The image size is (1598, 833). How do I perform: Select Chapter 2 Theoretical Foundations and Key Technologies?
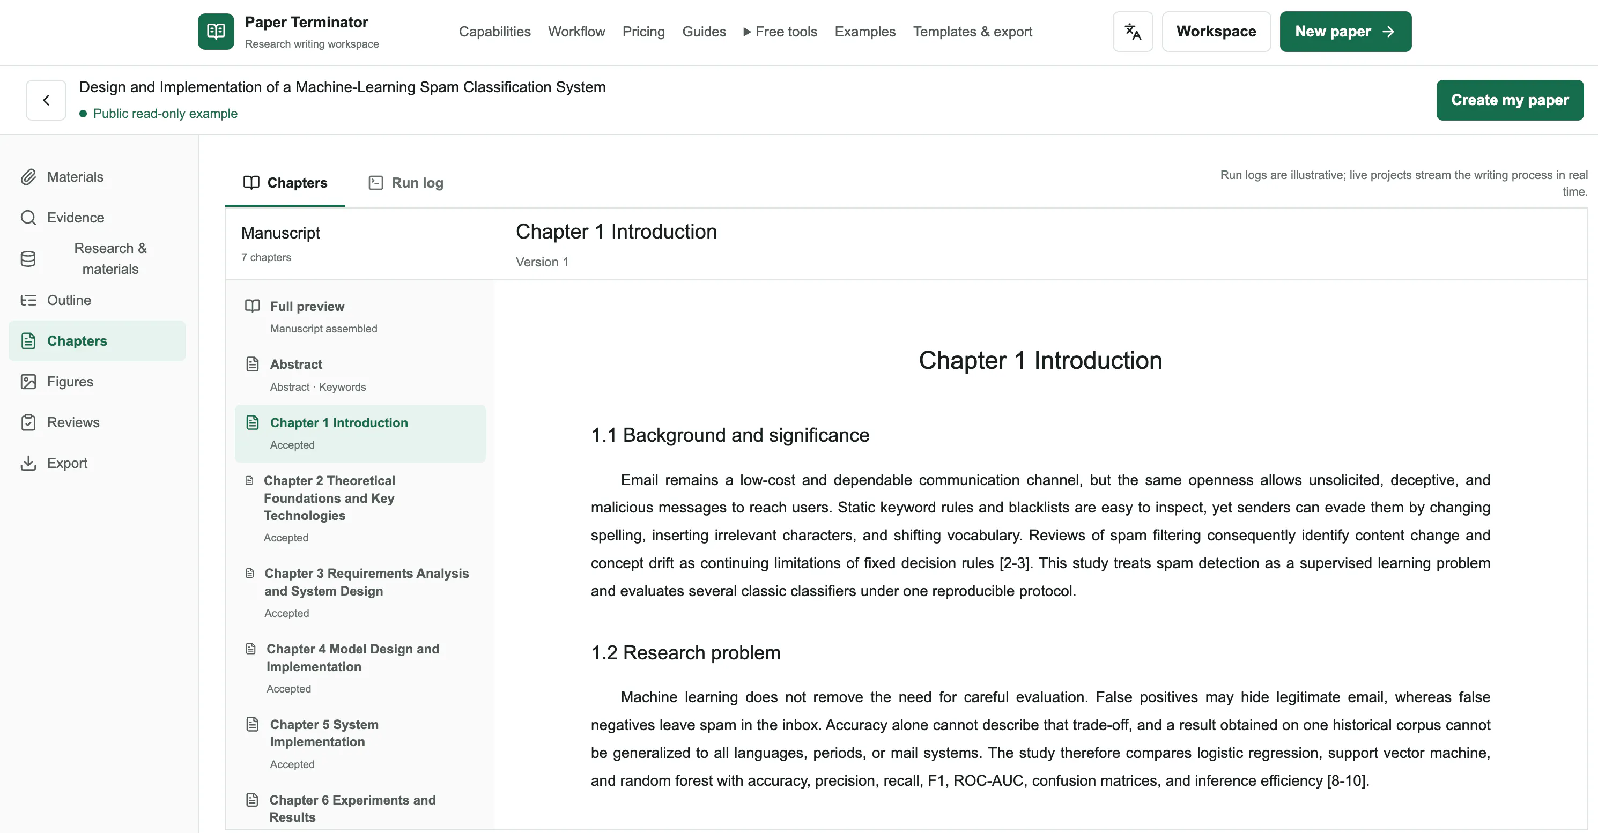(x=360, y=509)
